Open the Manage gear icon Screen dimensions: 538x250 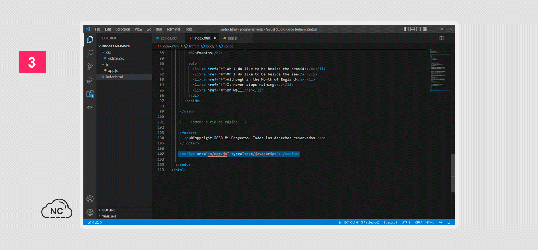pyautogui.click(x=90, y=212)
